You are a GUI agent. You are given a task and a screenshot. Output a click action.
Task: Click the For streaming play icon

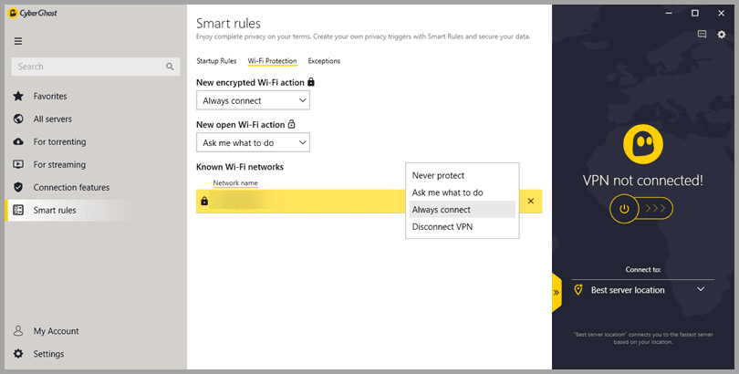18,164
